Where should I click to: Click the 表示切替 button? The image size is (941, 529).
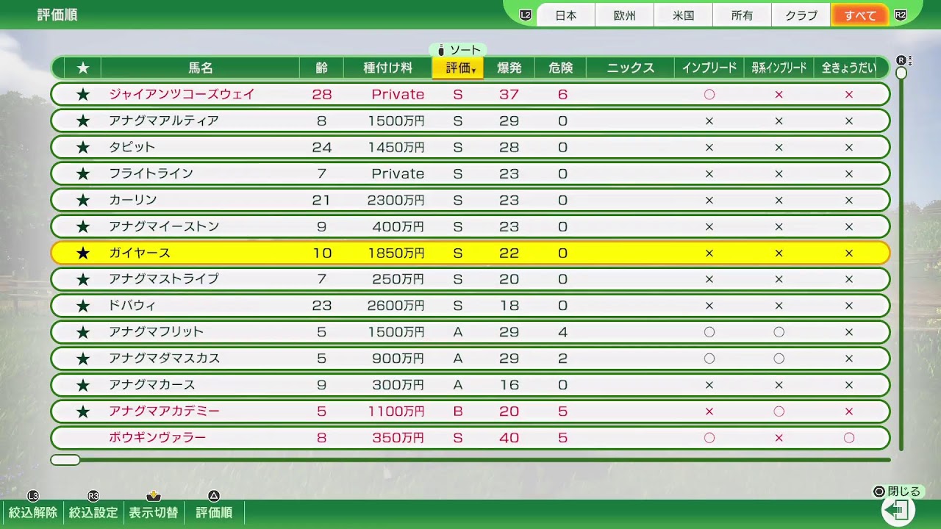152,512
